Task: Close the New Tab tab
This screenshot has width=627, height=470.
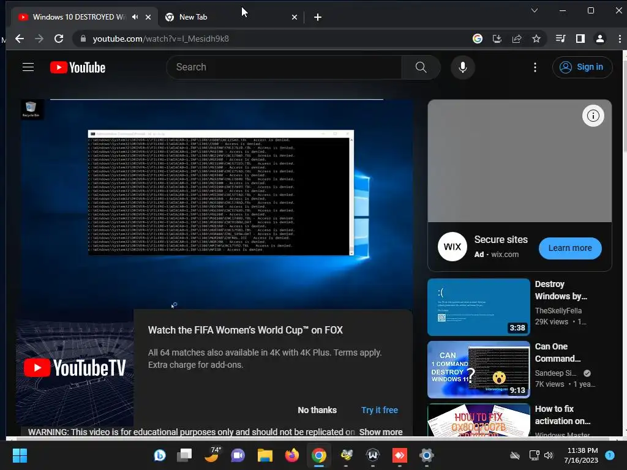Action: click(295, 17)
